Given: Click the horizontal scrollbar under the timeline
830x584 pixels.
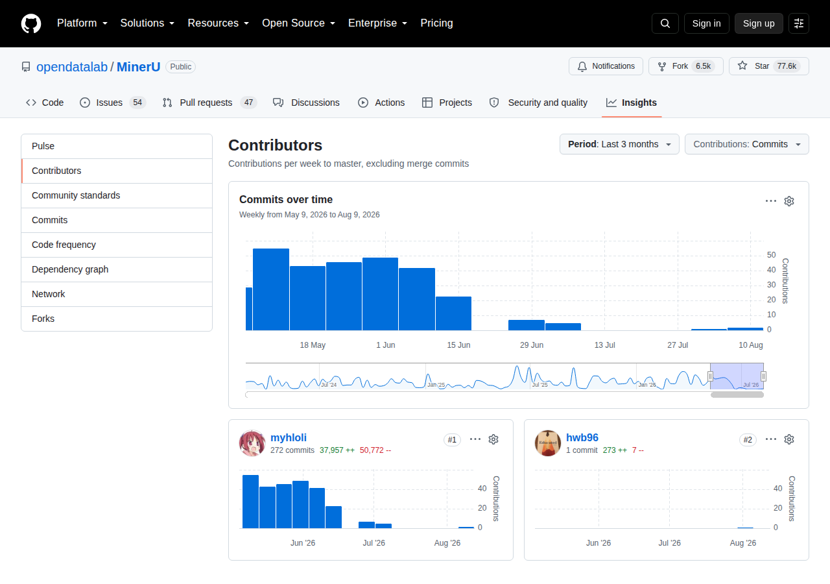Looking at the screenshot, I should pyautogui.click(x=737, y=395).
